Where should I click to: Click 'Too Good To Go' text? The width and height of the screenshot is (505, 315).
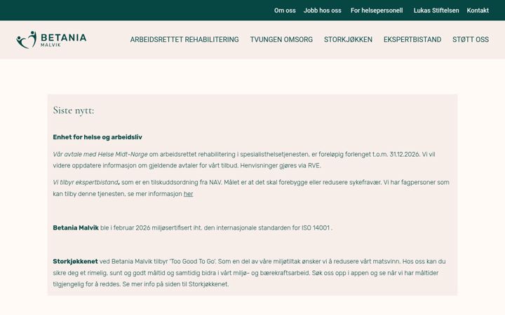193,262
